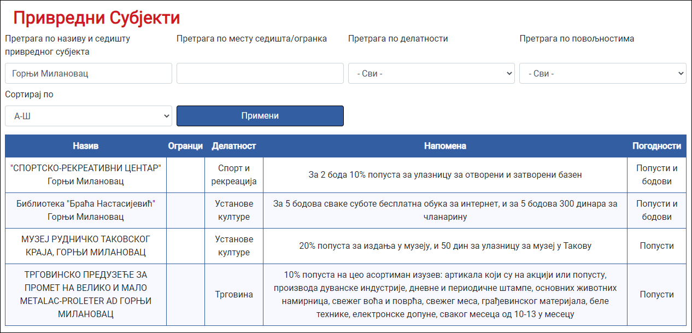The height and width of the screenshot is (333, 692).
Task: Click the Делатност column header
Action: (234, 146)
